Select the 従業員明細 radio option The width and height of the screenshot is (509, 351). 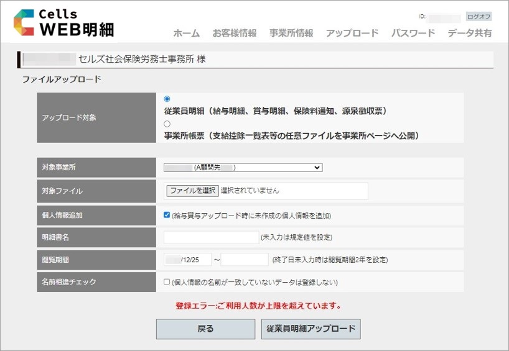(x=167, y=99)
